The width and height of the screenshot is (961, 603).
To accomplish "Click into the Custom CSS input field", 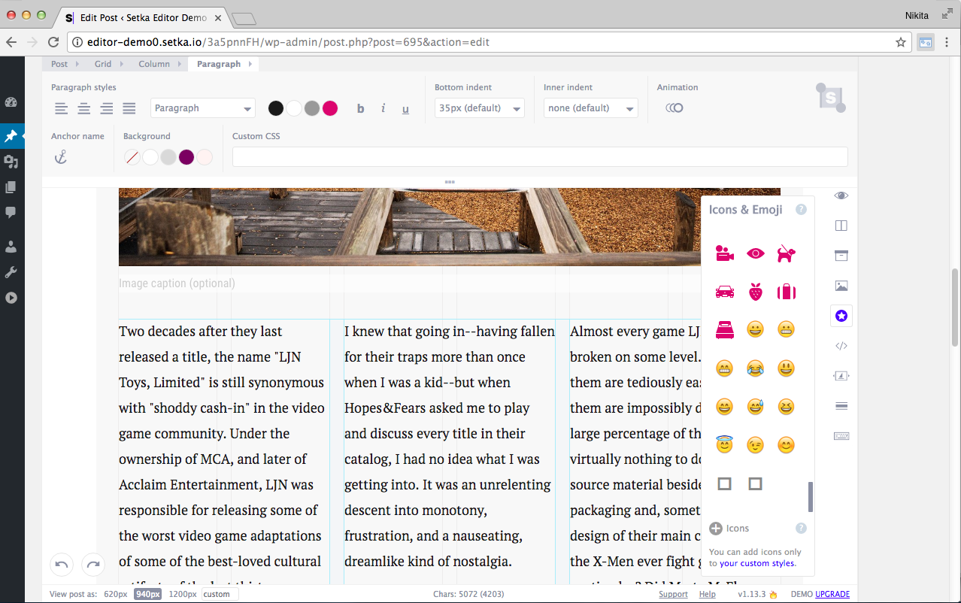I will point(539,157).
